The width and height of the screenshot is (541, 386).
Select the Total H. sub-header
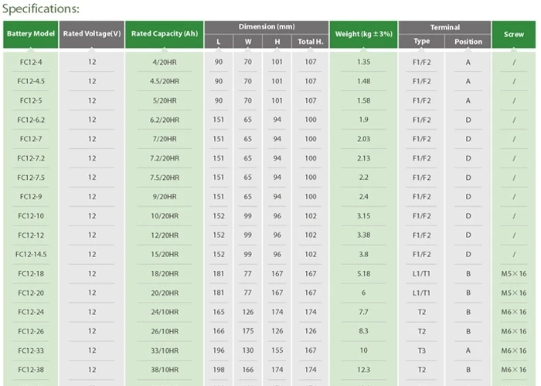click(x=311, y=42)
